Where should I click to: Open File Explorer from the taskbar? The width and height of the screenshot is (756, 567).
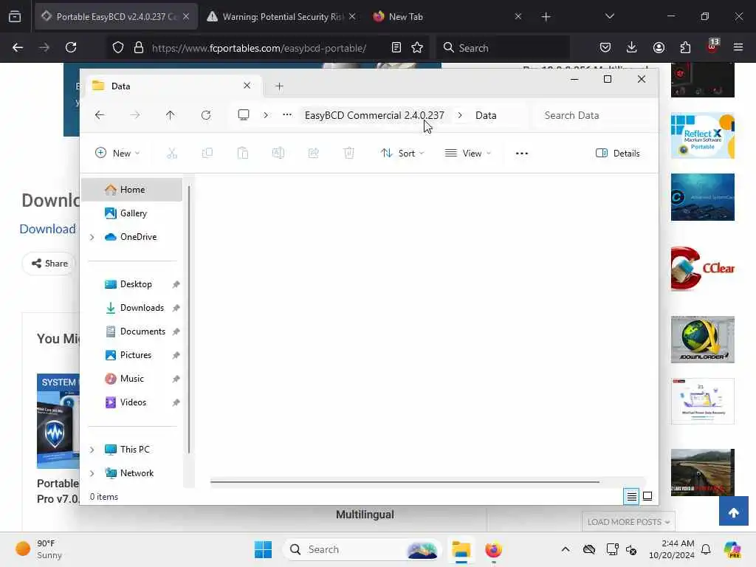point(461,549)
